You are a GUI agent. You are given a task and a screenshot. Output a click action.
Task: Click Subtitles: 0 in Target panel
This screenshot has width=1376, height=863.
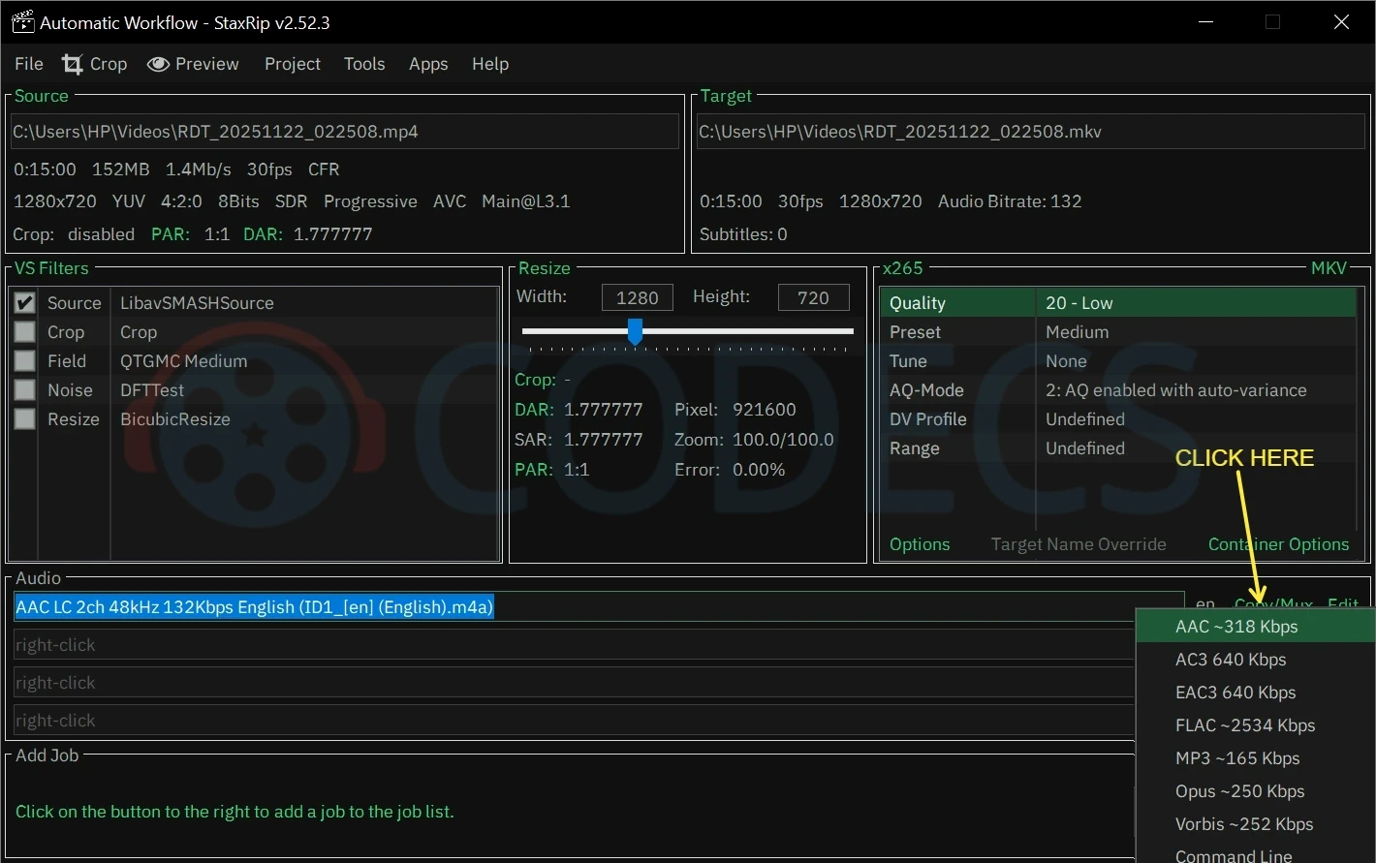tap(743, 234)
